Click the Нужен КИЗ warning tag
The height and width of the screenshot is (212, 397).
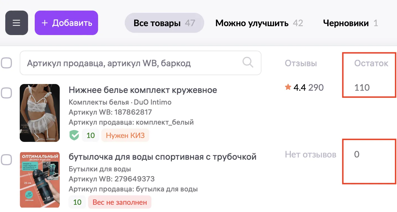(x=125, y=135)
